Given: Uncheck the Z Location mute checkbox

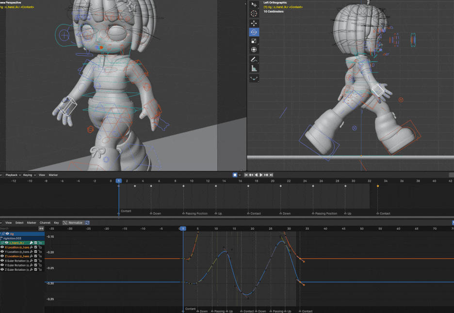Looking at the screenshot, I should pos(36,256).
